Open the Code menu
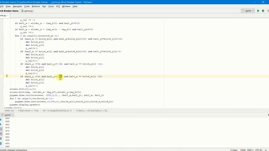The height and width of the screenshot is (151, 269). 26,6
